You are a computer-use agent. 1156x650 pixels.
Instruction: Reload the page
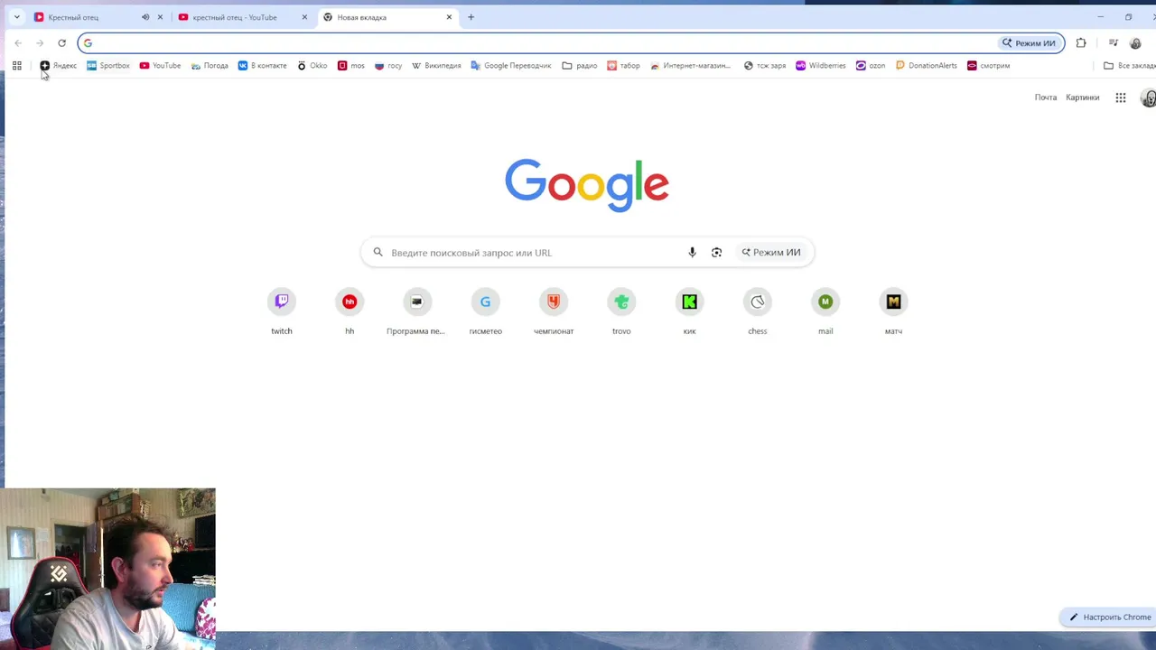click(61, 42)
